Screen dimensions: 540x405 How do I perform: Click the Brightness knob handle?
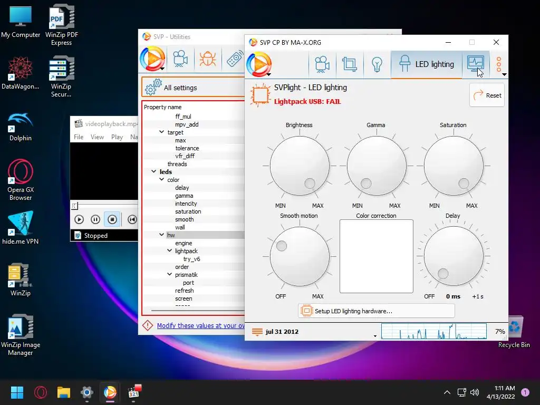[310, 183]
